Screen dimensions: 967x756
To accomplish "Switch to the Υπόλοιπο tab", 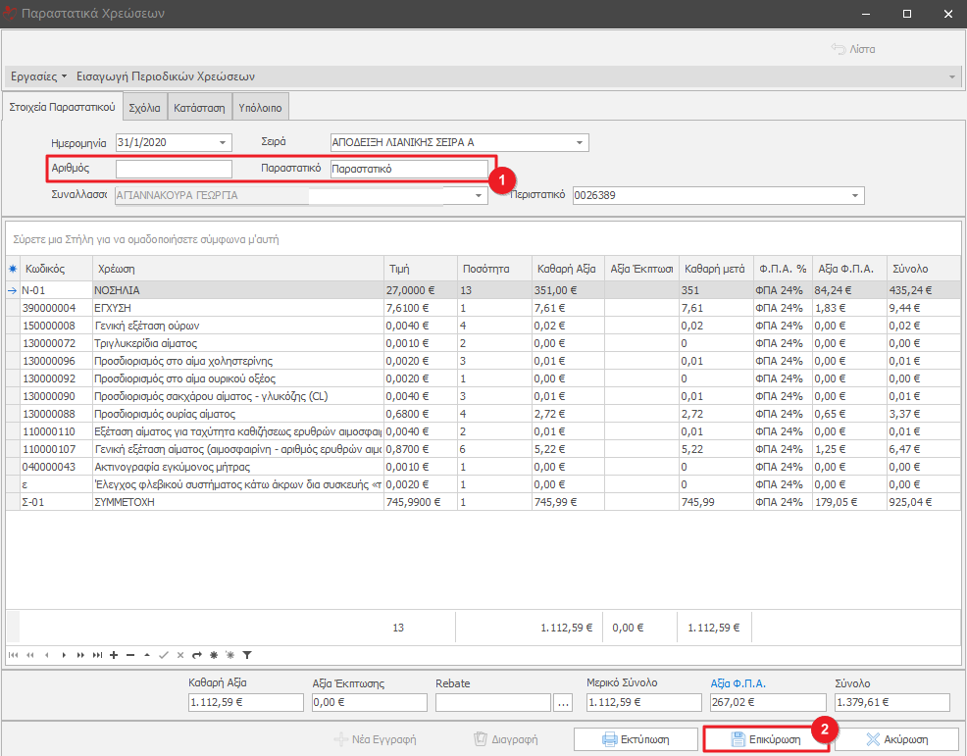I will click(260, 108).
